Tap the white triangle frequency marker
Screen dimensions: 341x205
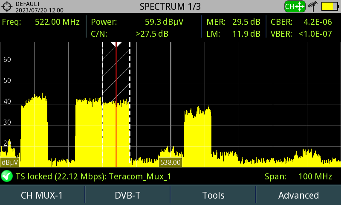click(x=116, y=44)
